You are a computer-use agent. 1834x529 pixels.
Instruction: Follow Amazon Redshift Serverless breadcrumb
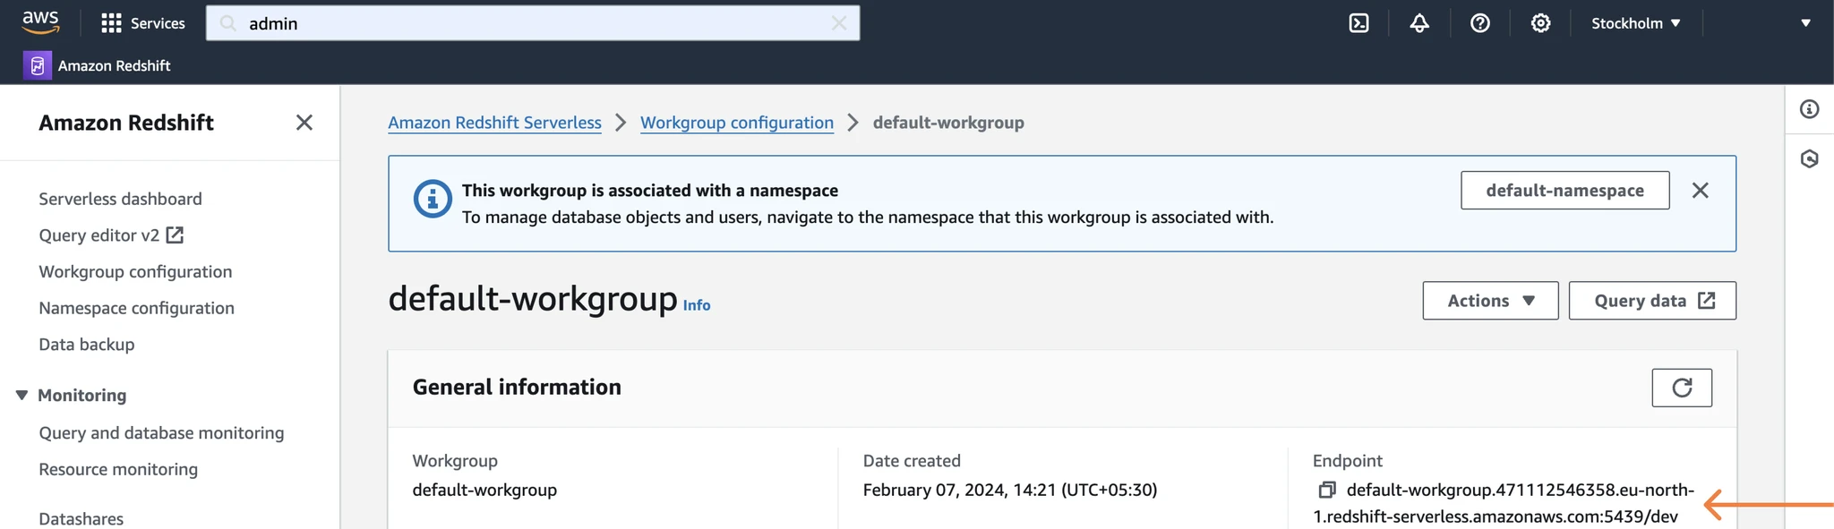(x=494, y=123)
